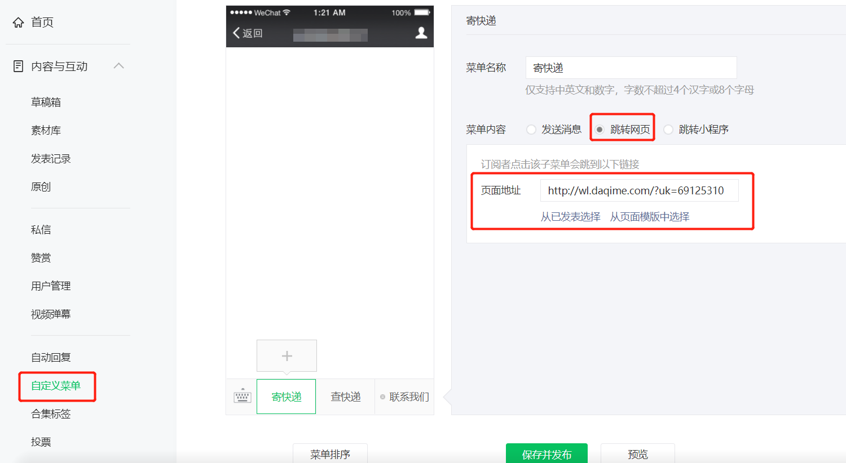The image size is (846, 463).
Task: Collapse the 内容与互动 section chevron
Action: tap(118, 66)
